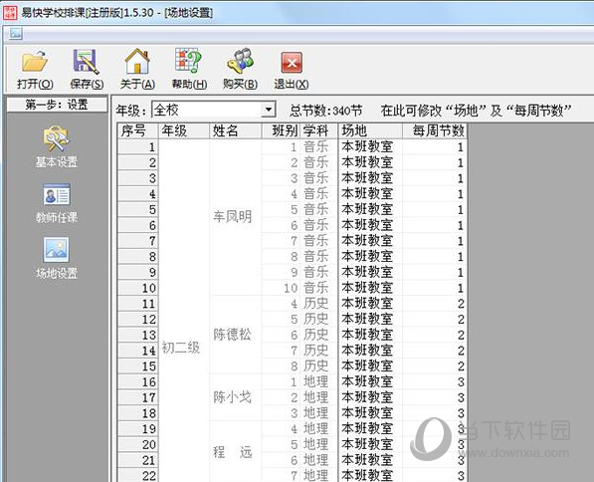Click 每周节数 value in row 3
594x482 pixels.
(x=434, y=178)
